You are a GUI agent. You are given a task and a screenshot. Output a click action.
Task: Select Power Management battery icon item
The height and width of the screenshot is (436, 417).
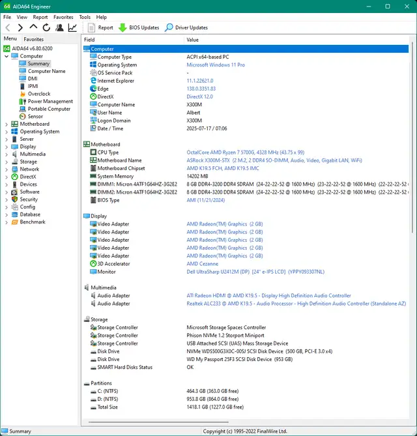pos(46,101)
